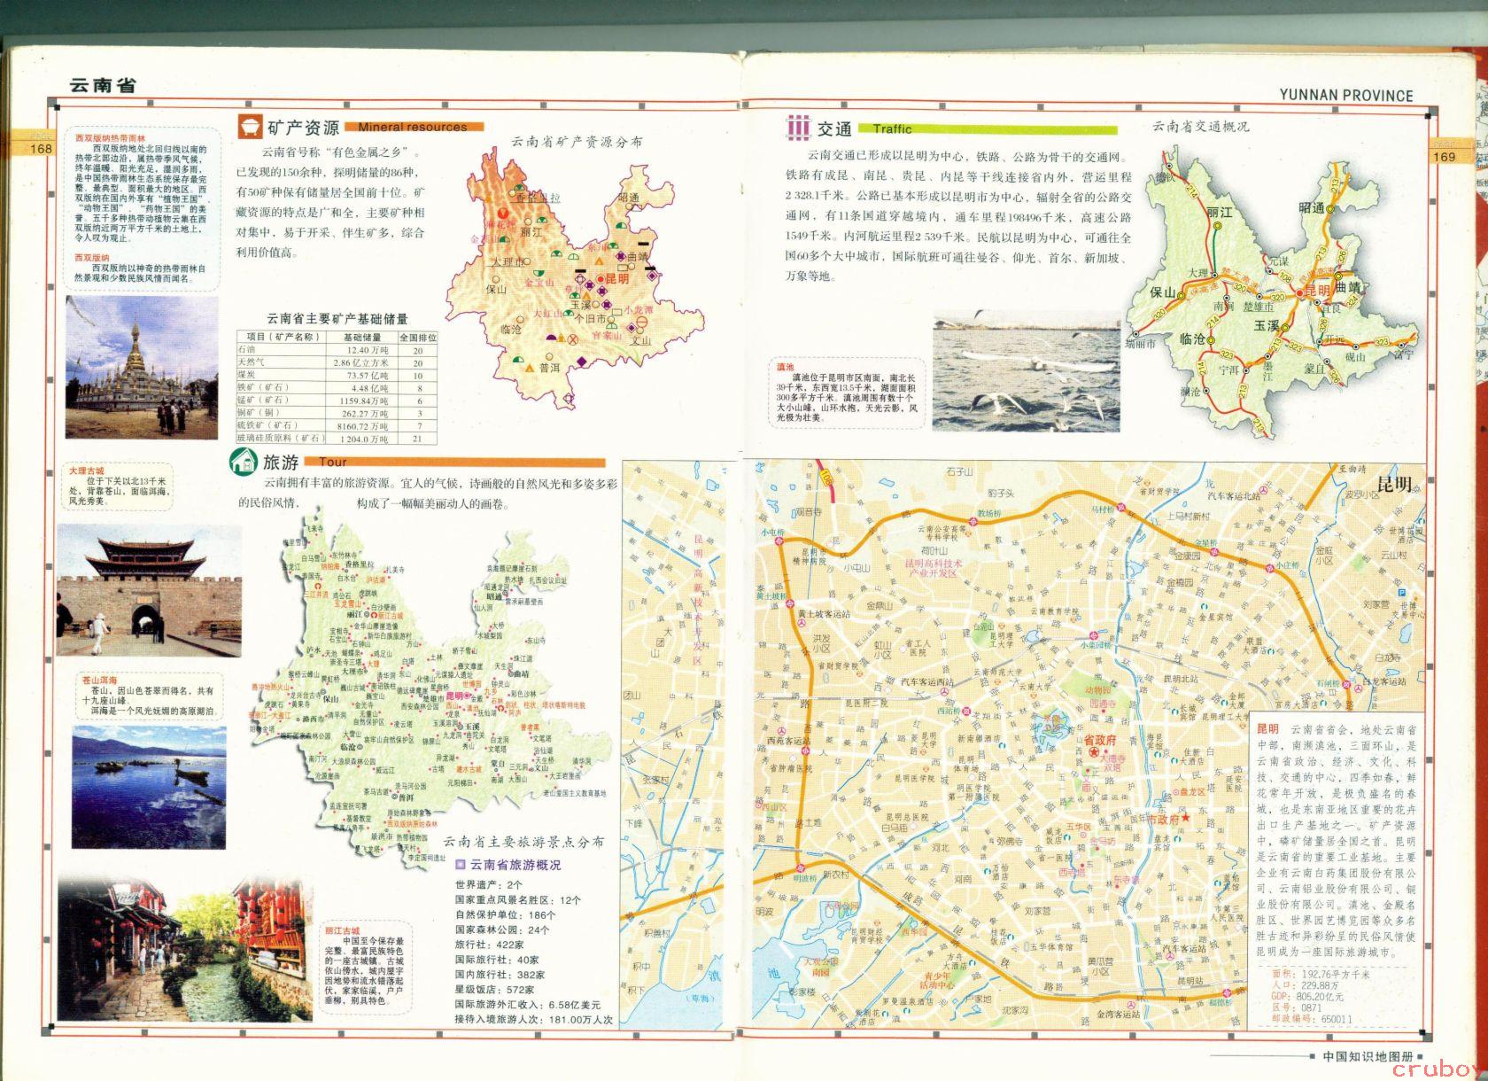Click the 交通 heading

pos(834,129)
